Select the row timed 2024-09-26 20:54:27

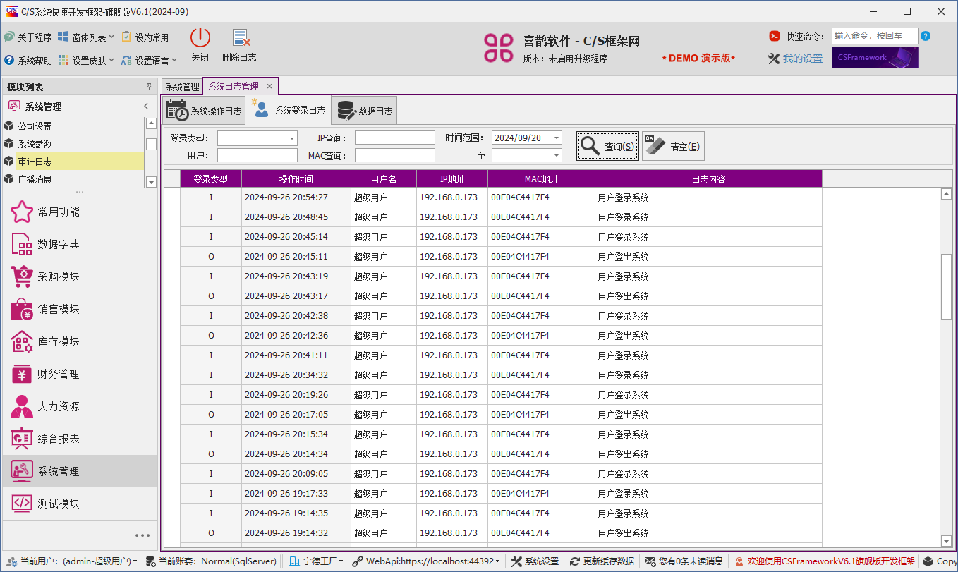pos(501,197)
